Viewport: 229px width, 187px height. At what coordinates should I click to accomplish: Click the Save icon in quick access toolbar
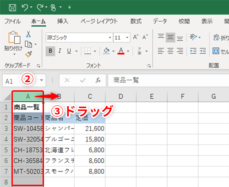point(12,7)
